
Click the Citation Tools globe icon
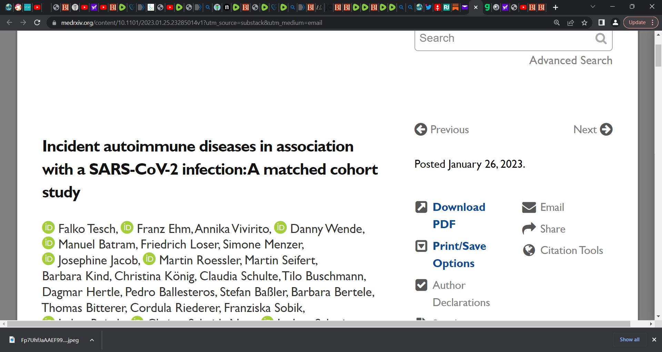point(529,250)
